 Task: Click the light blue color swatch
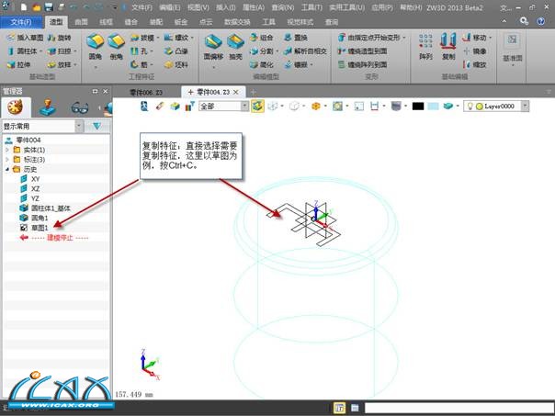(433, 106)
